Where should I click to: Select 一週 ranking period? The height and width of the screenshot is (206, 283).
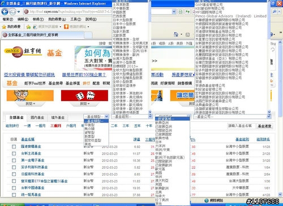pyautogui.click(x=27, y=126)
